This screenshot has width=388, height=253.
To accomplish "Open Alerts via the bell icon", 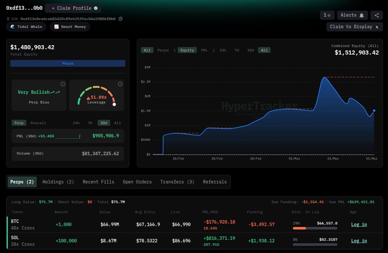I will [x=352, y=15].
